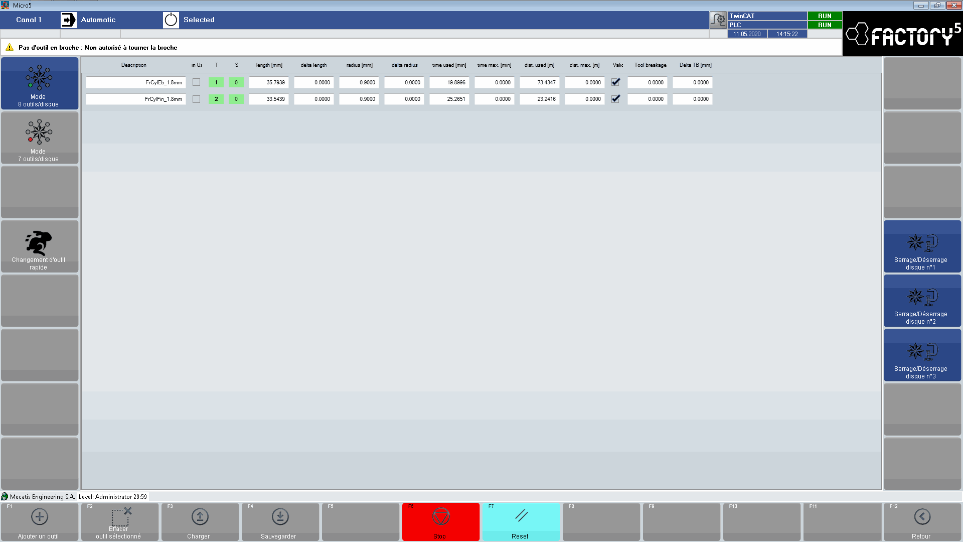Click the Retour back button
Viewport: 963px width, 542px height.
(922, 522)
